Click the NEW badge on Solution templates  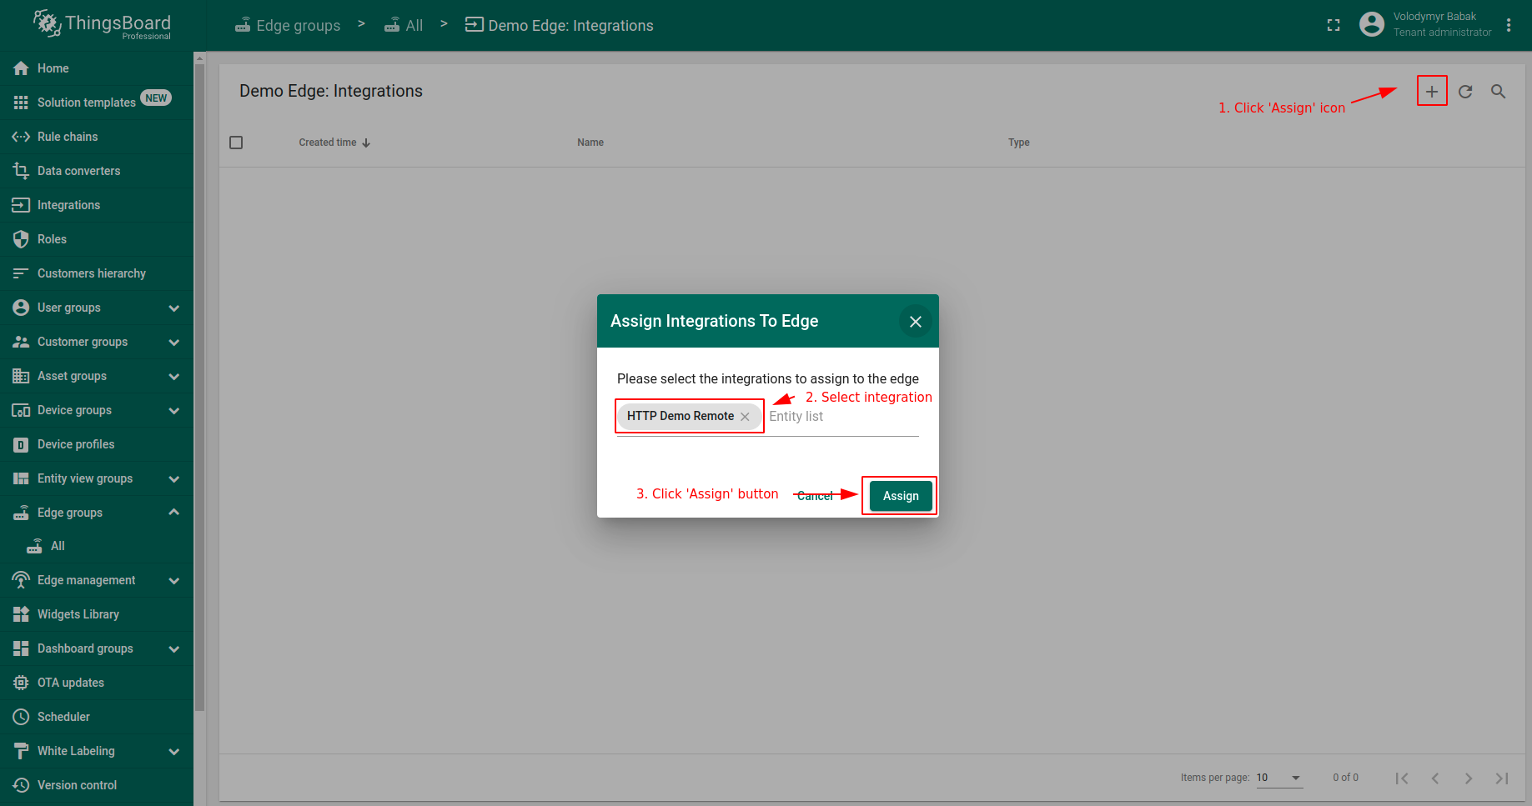point(156,98)
